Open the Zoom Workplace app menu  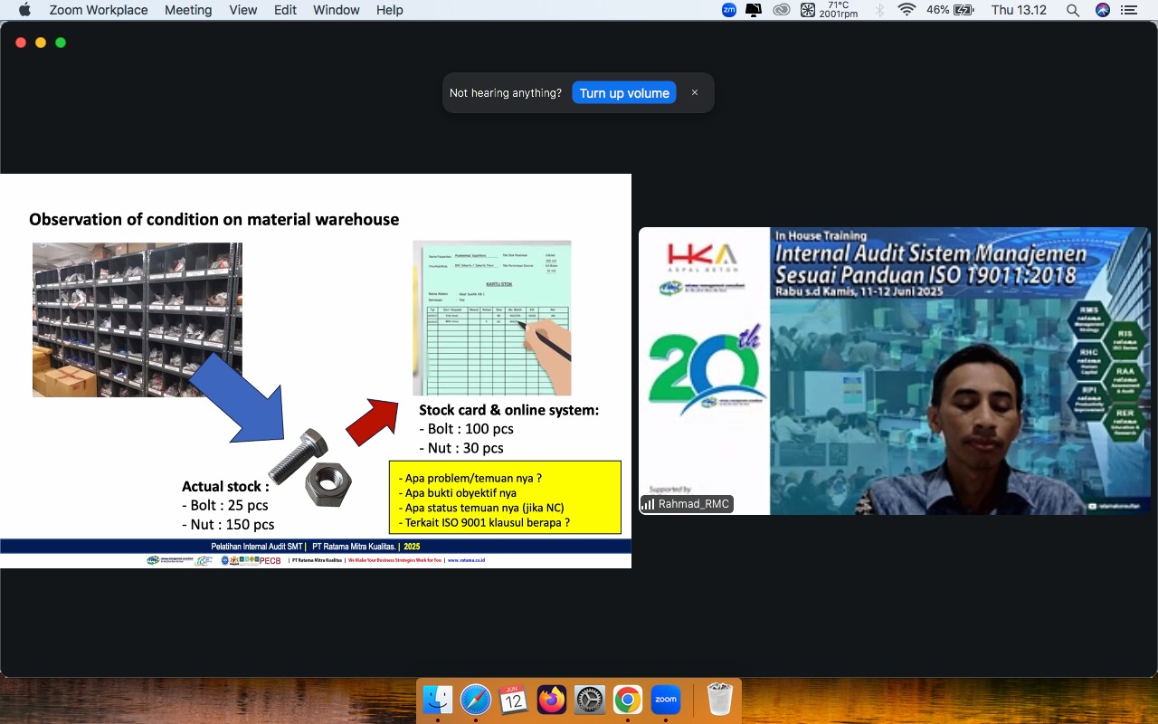click(99, 10)
